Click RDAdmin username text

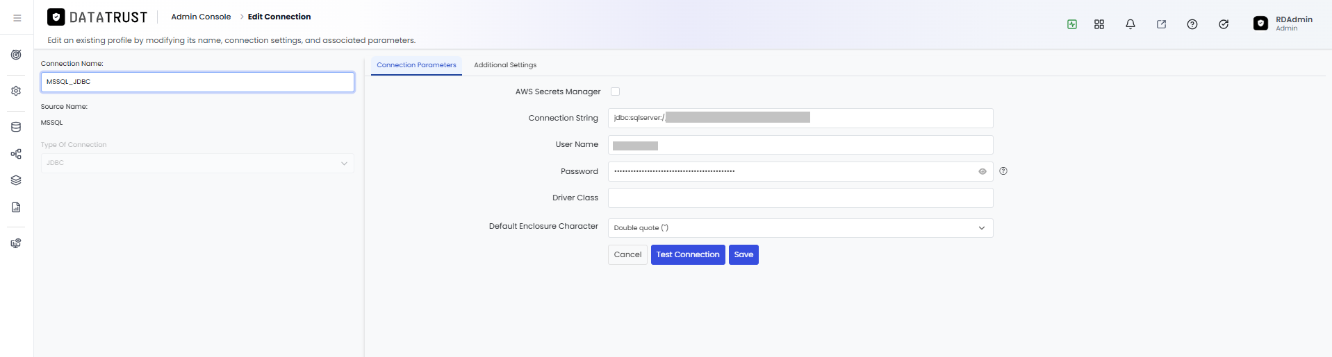[1294, 19]
